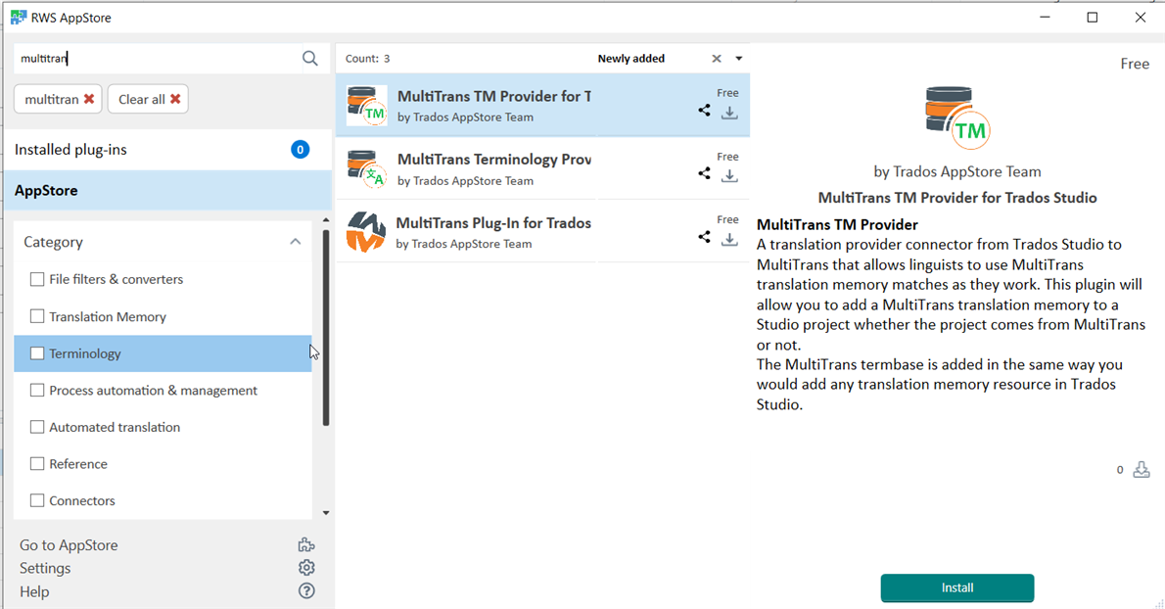Share the MultiTrans Terminology Provider plugin
Image resolution: width=1165 pixels, height=609 pixels.
(703, 173)
